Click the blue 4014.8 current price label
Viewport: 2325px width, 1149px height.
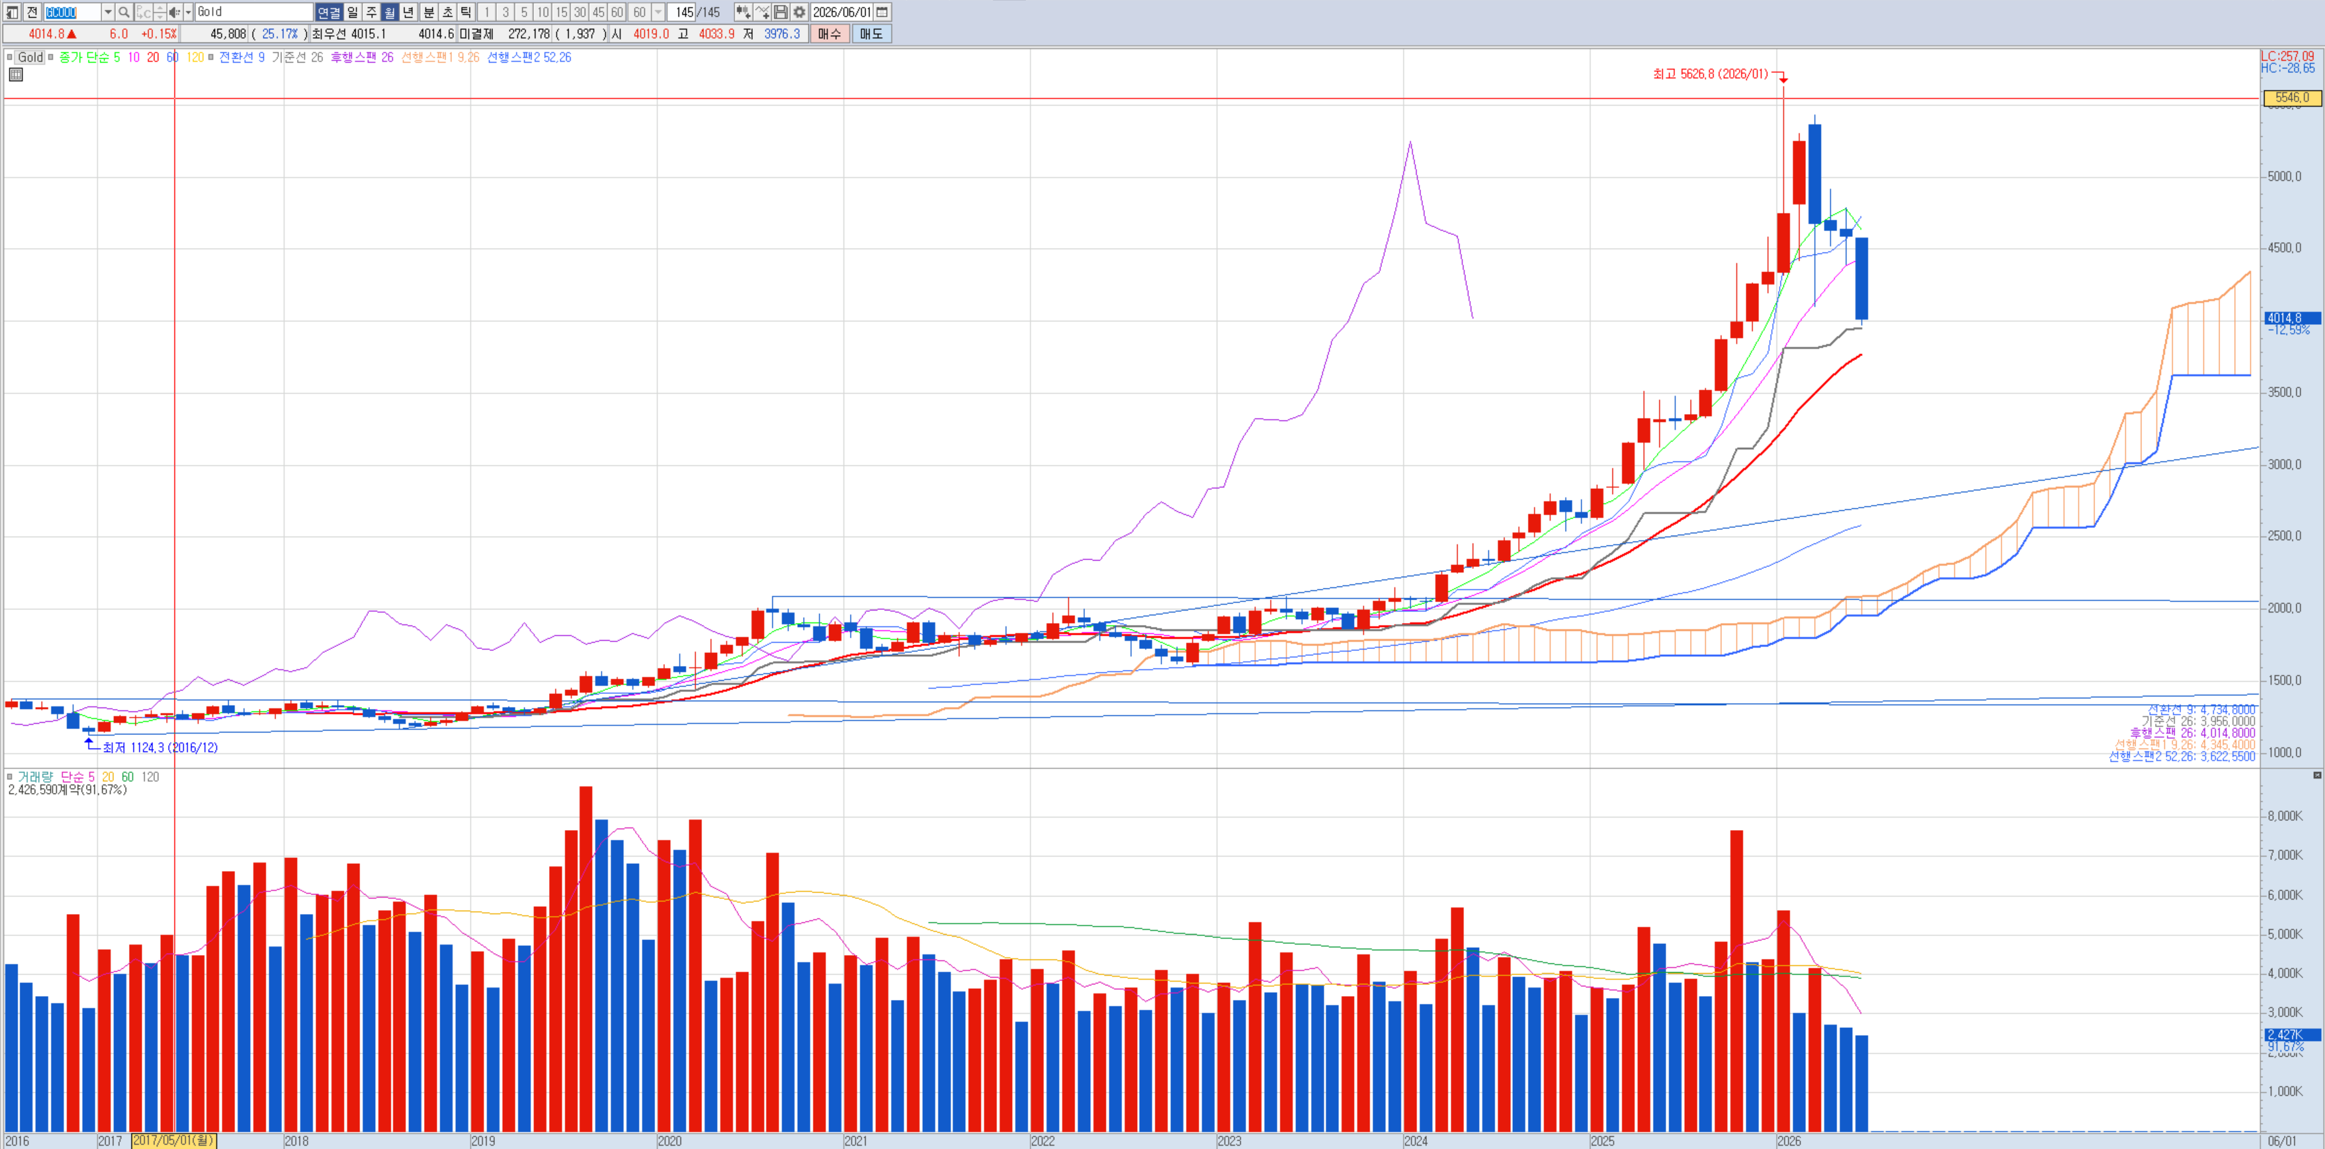tap(2292, 318)
